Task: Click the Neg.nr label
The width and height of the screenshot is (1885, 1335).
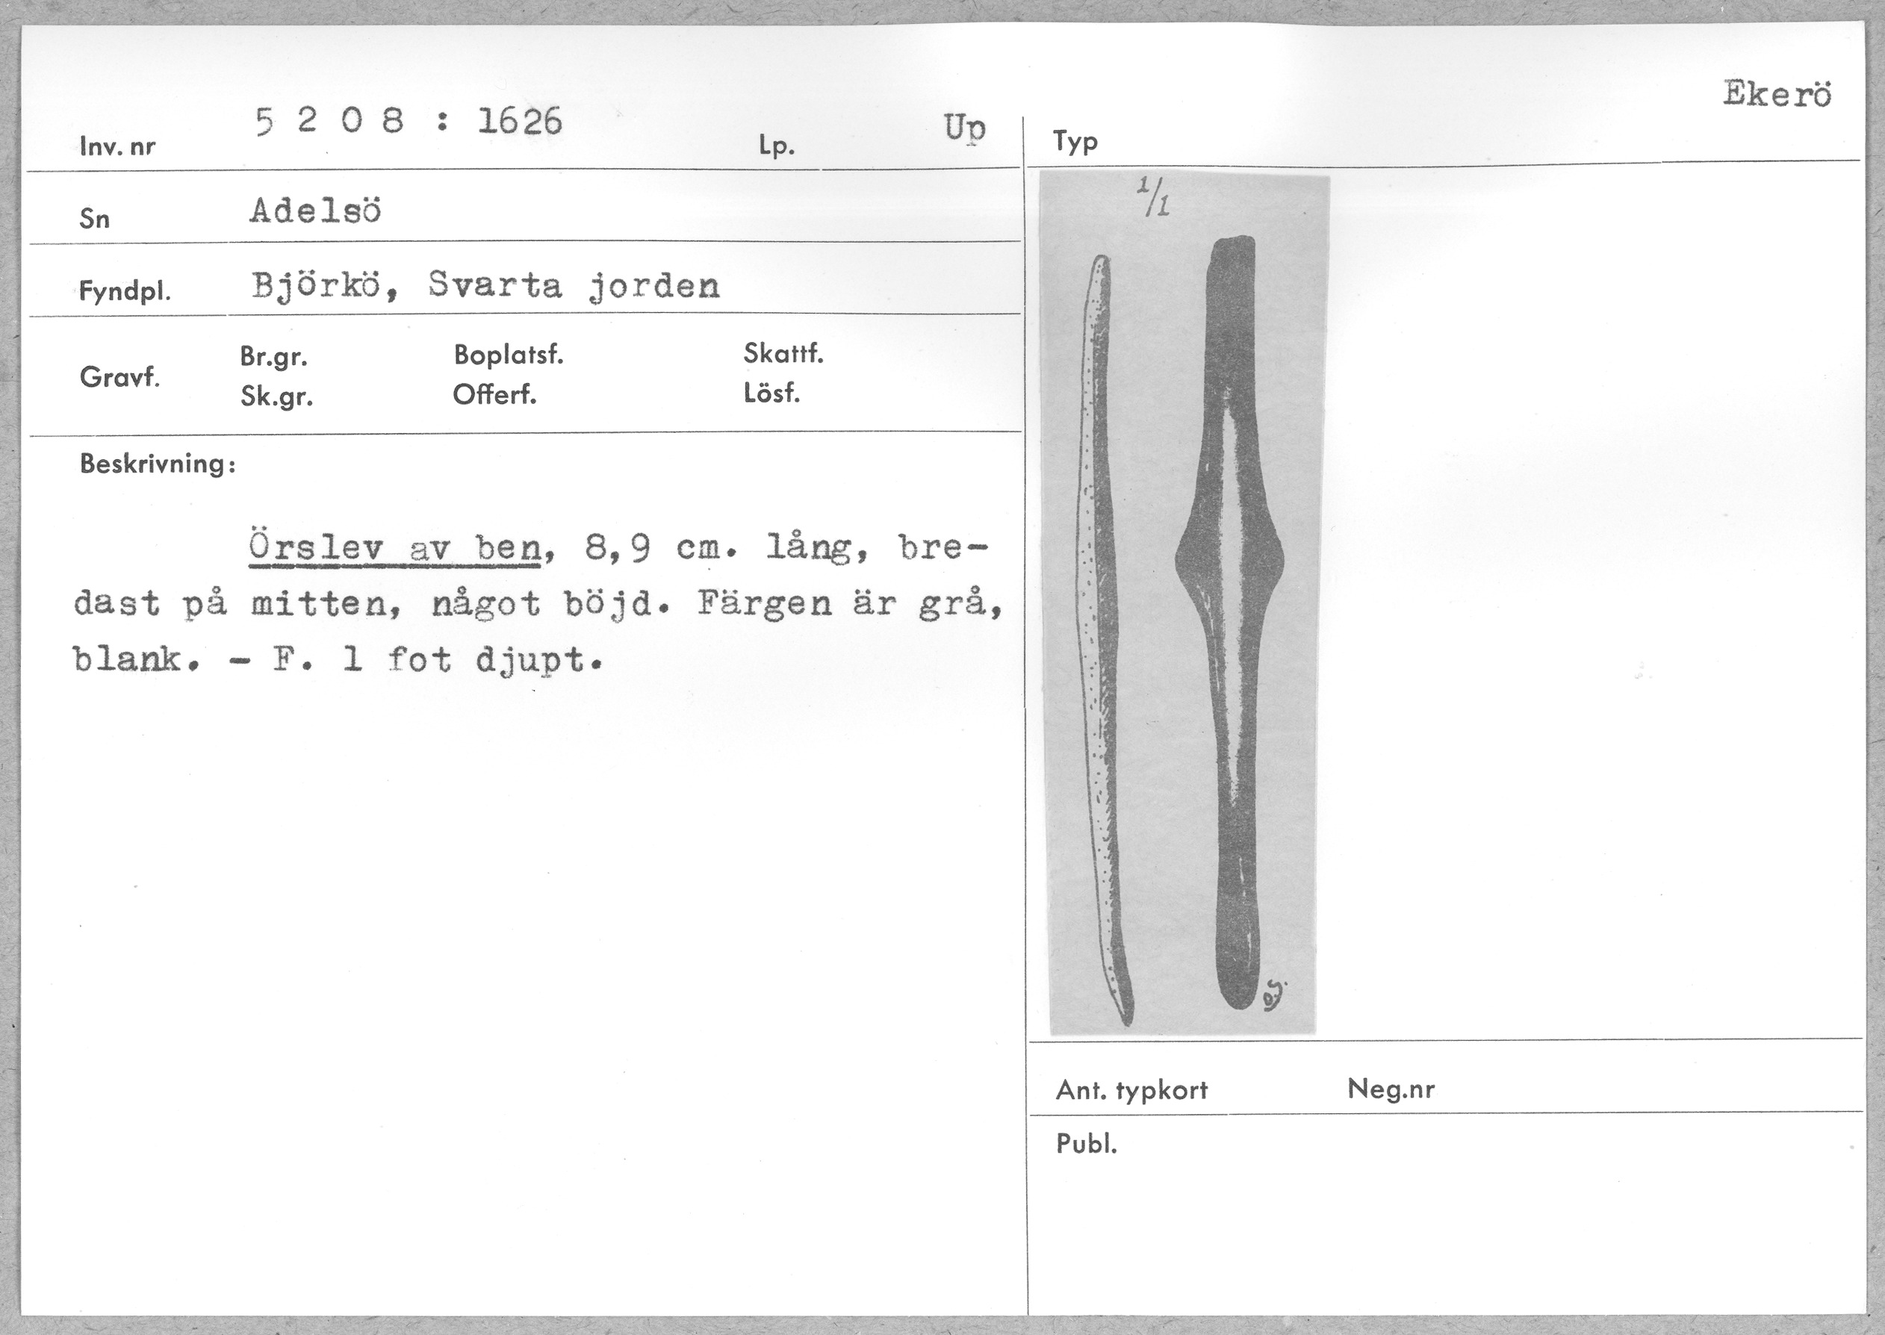Action: click(x=1390, y=1089)
